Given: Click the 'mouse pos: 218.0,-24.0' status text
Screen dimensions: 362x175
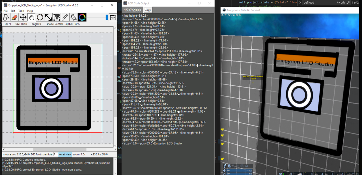Looking at the screenshot, I should [x=16, y=154].
